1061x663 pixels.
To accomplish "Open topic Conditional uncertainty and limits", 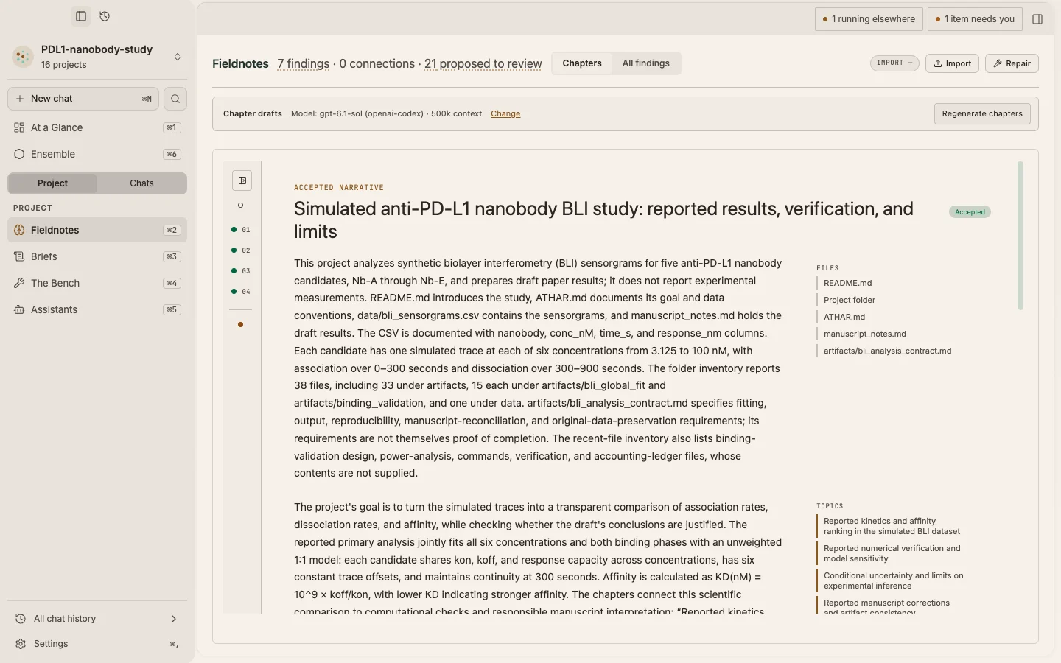I will pyautogui.click(x=893, y=580).
